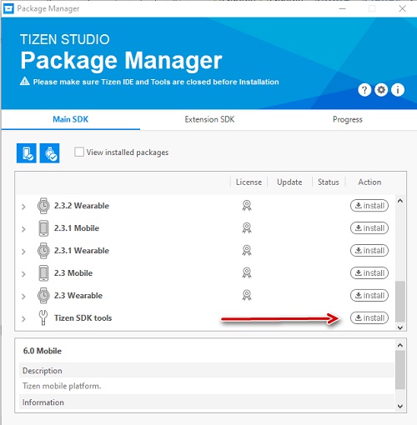View license badge for 2.3.1 Wearable
Image resolution: width=417 pixels, height=425 pixels.
[x=247, y=250]
